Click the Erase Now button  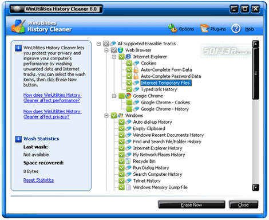coord(192,205)
